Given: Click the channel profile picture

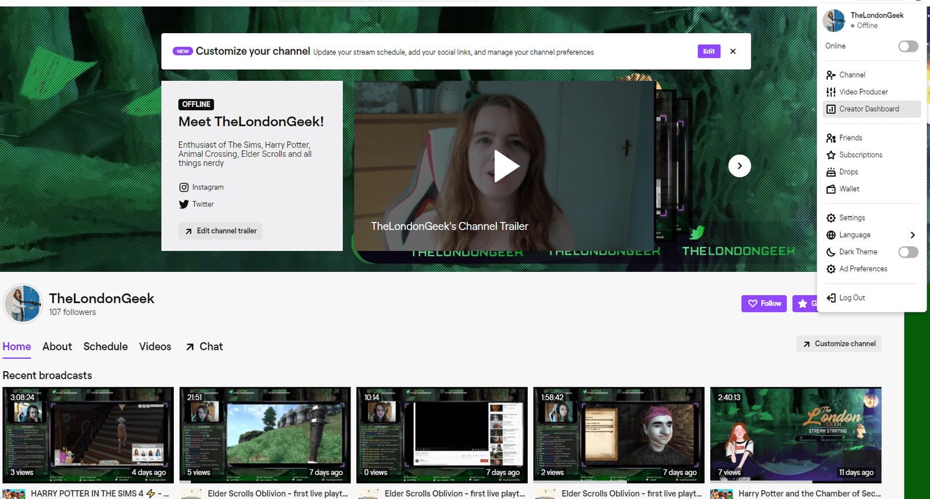Looking at the screenshot, I should pyautogui.click(x=23, y=303).
